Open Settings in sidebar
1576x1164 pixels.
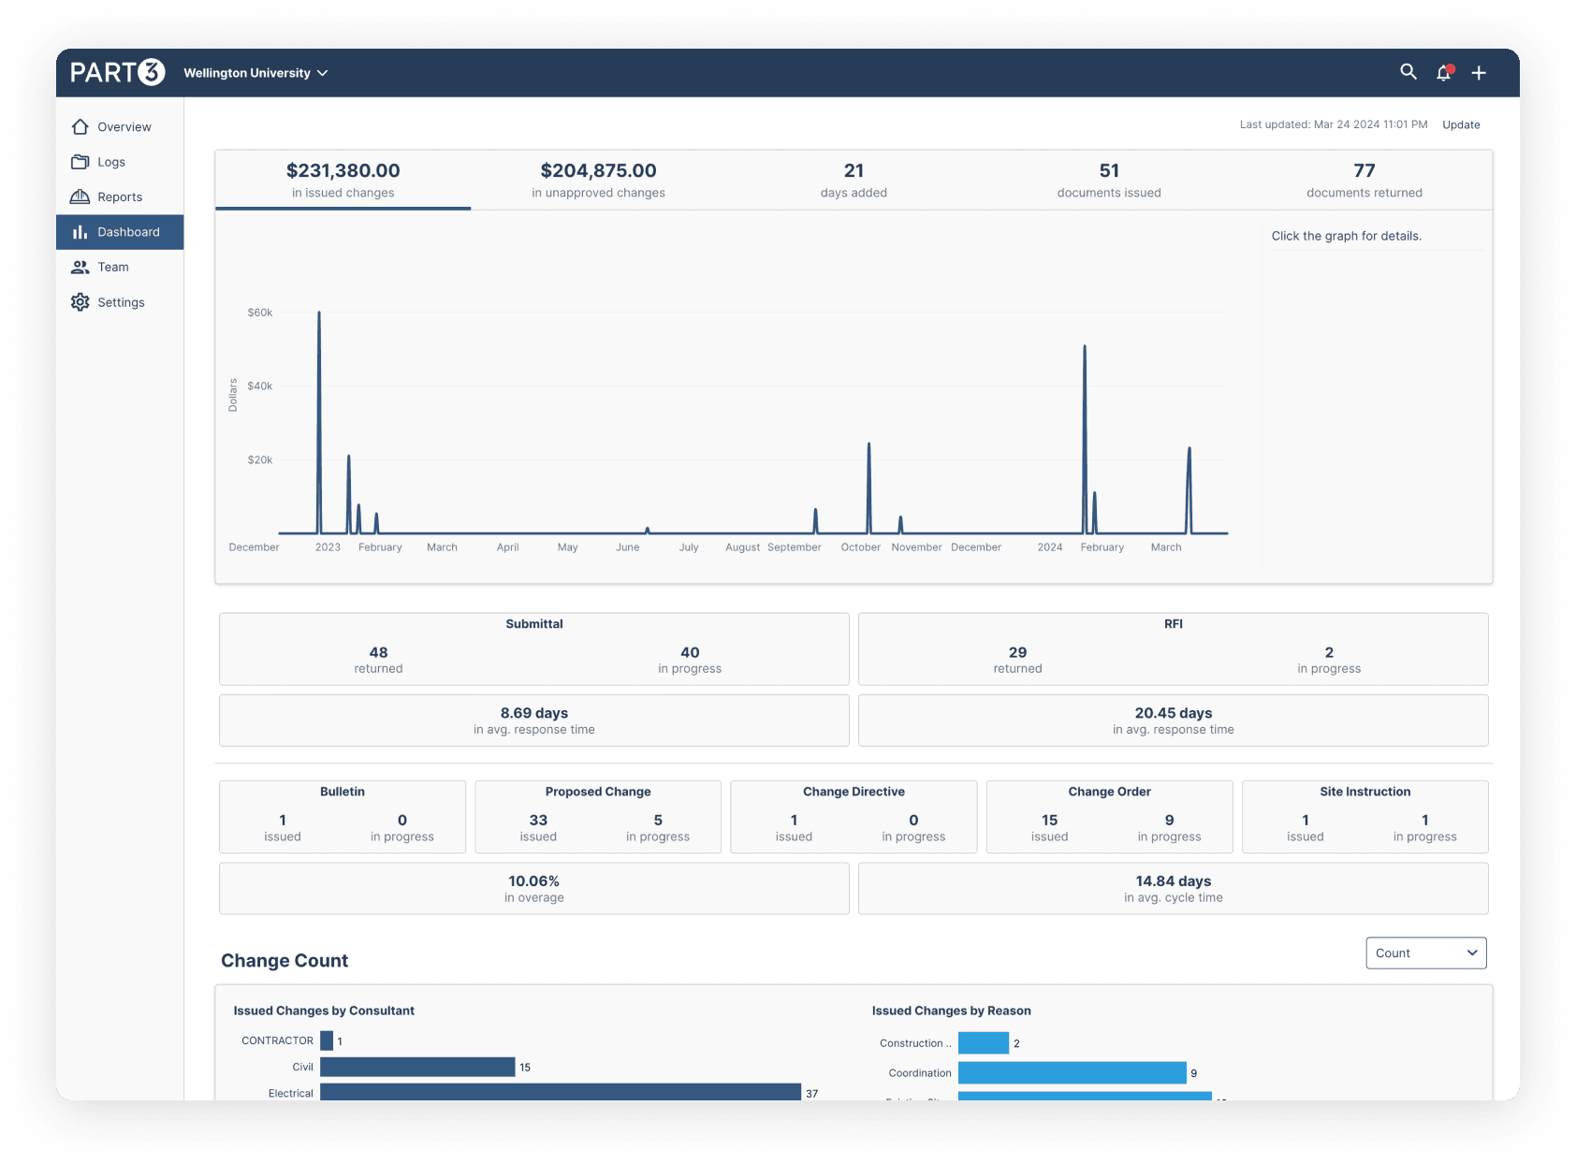120,302
